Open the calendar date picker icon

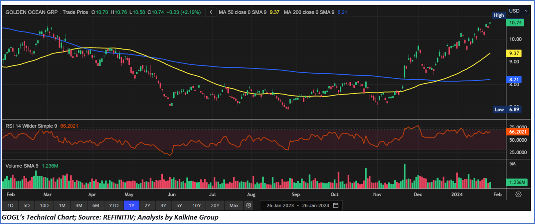point(336,205)
